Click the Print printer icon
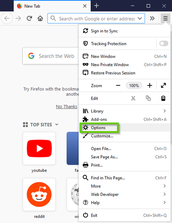Screen dimensions: 172x223 click(x=86, y=165)
